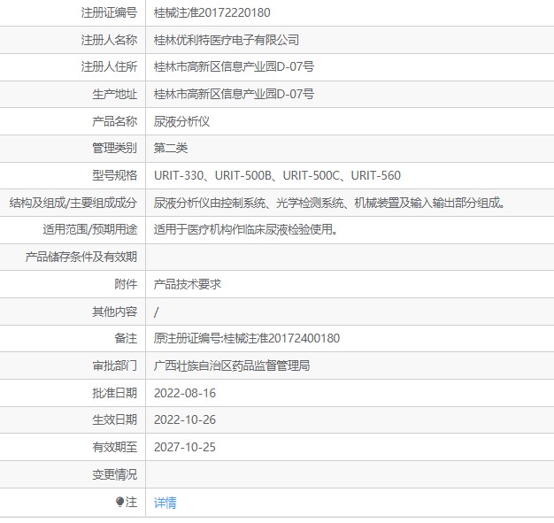Click the 适用范围/预期用途 label
554x523 pixels.
(90, 230)
